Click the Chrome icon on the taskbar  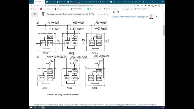[x=43, y=107]
